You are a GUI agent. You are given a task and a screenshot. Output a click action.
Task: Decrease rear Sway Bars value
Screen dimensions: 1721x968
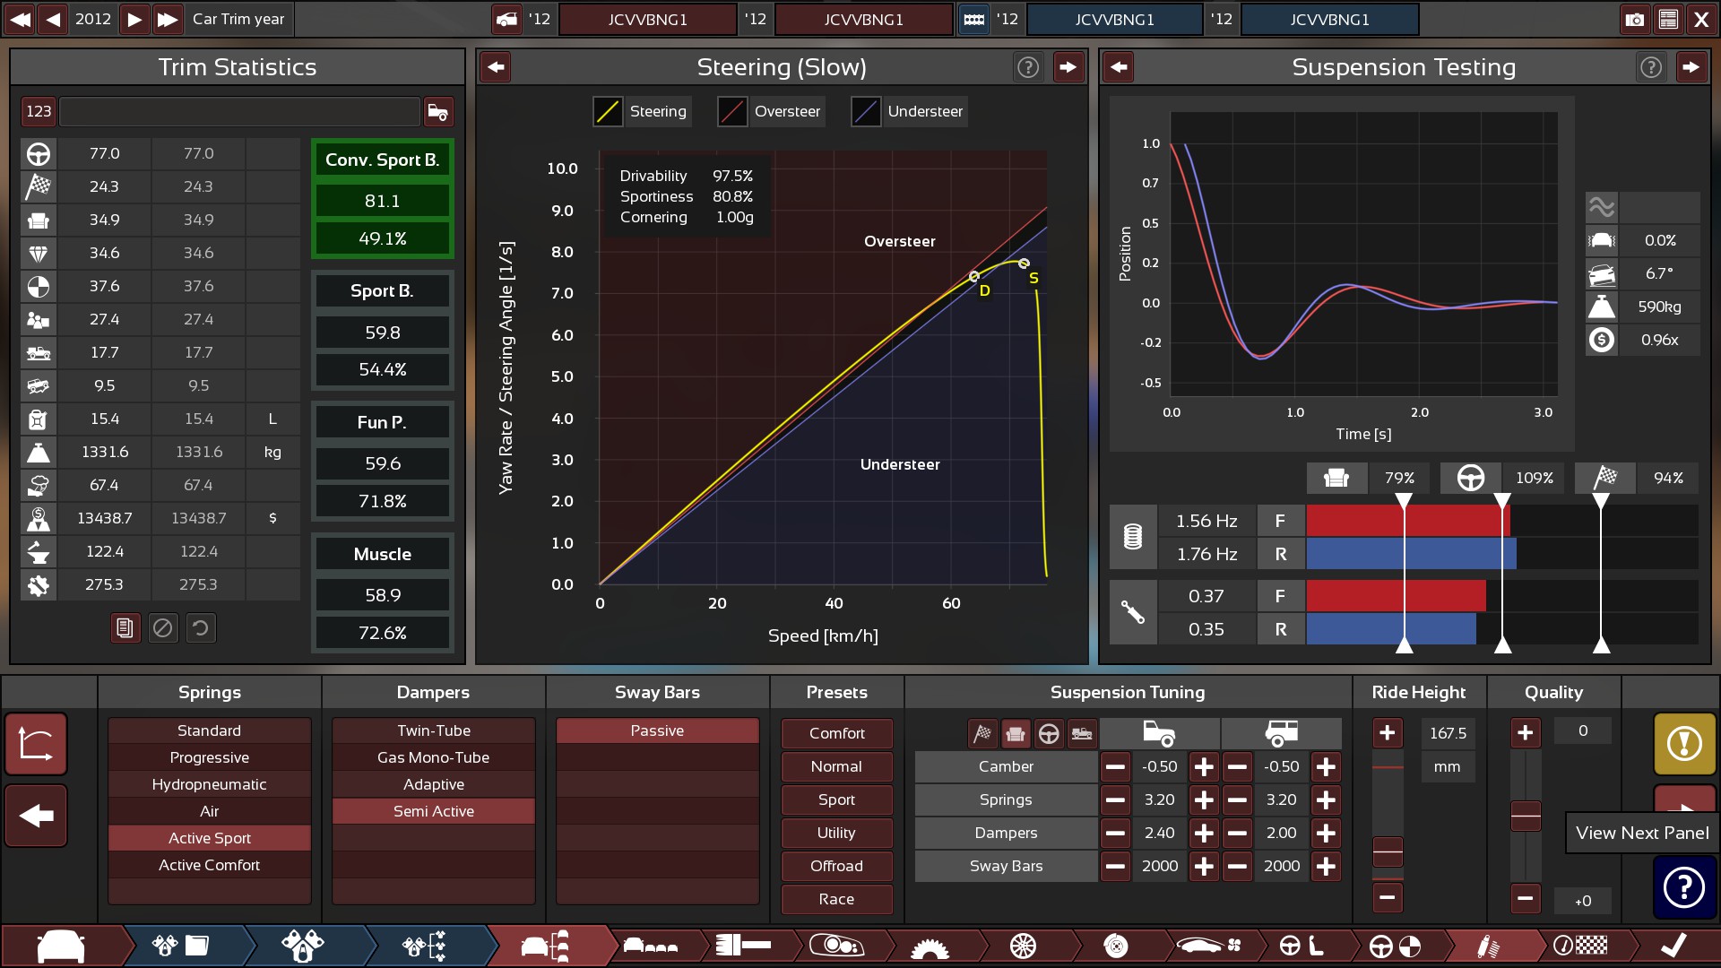pos(1237,866)
